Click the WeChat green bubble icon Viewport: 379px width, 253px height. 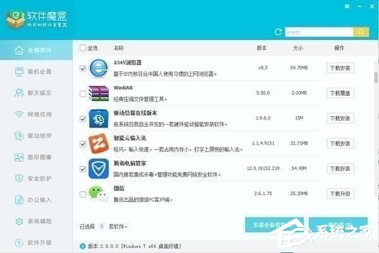[x=99, y=194]
